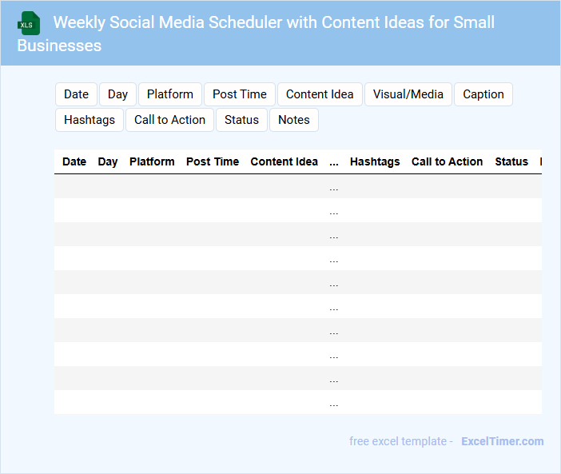Select the Status tag button

point(241,120)
